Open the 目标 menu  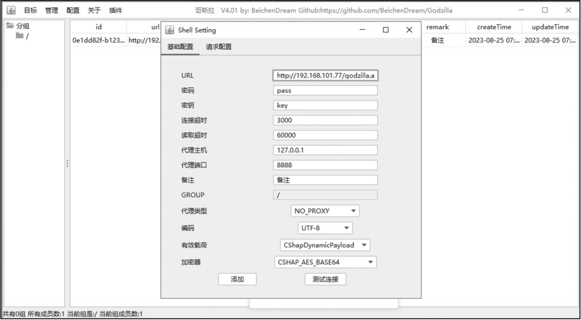click(30, 10)
